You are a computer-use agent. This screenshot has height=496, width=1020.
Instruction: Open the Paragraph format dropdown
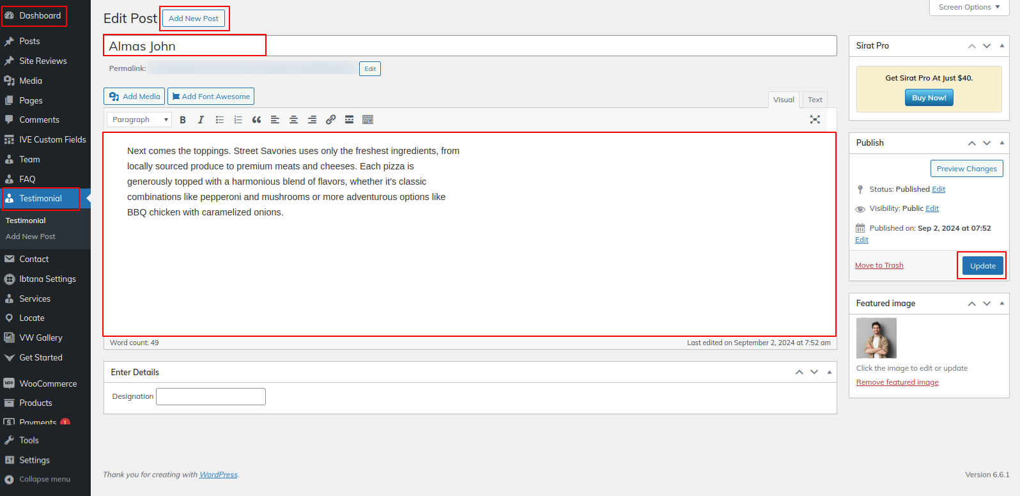tap(139, 120)
